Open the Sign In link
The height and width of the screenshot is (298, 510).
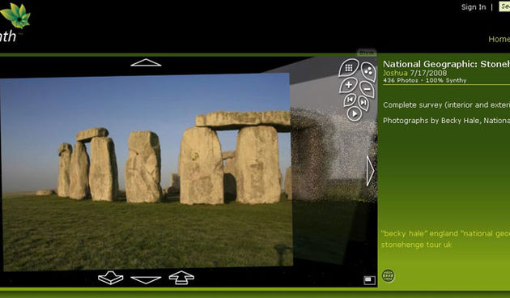click(x=474, y=7)
